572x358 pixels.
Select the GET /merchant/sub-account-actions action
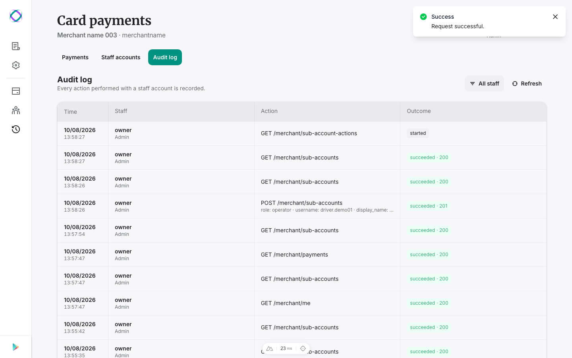(309, 133)
